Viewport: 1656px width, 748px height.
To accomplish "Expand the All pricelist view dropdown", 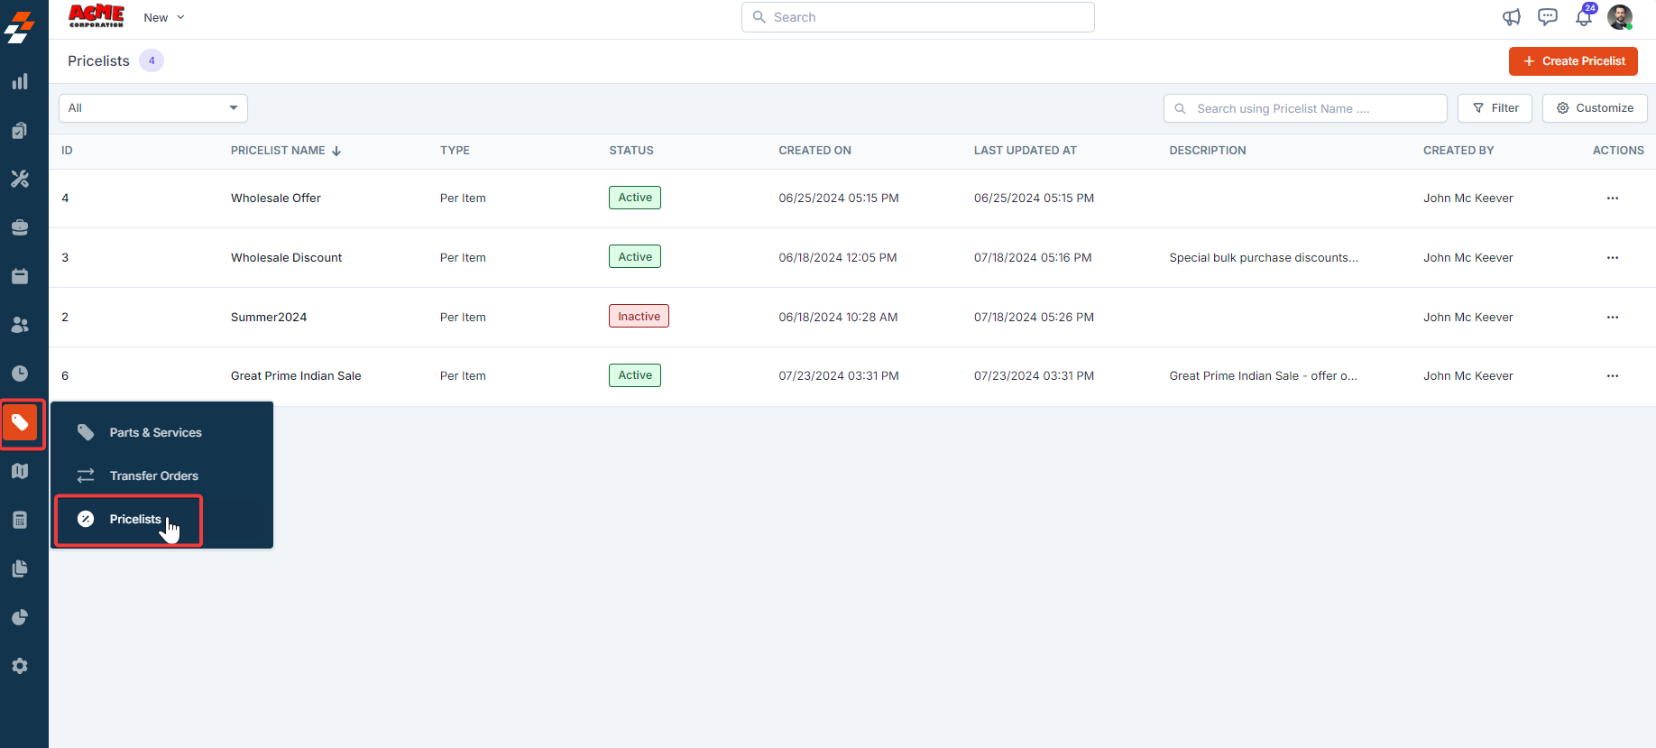I will tap(153, 108).
